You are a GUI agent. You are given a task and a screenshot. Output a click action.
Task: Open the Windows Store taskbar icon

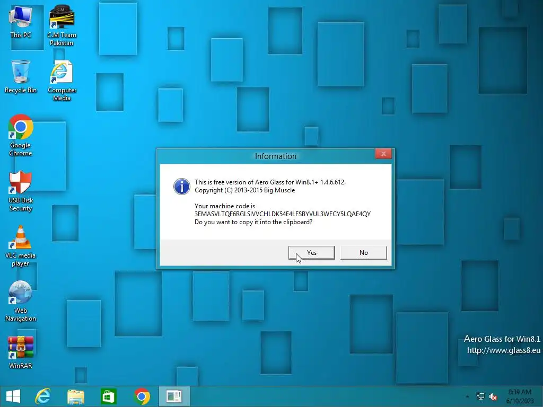pos(108,396)
